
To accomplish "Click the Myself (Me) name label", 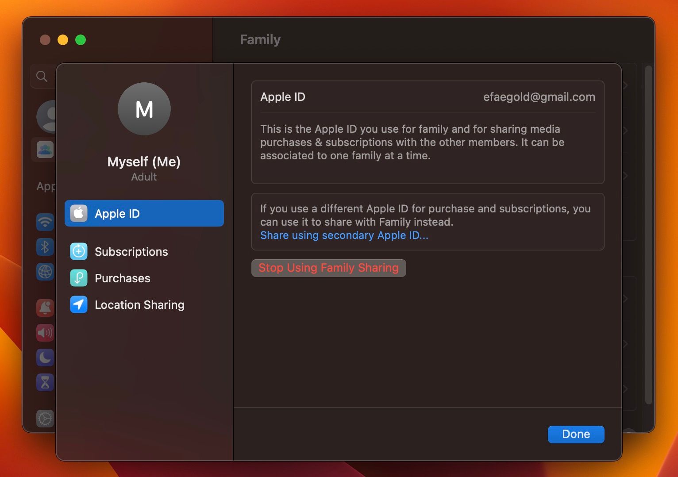I will [x=144, y=162].
